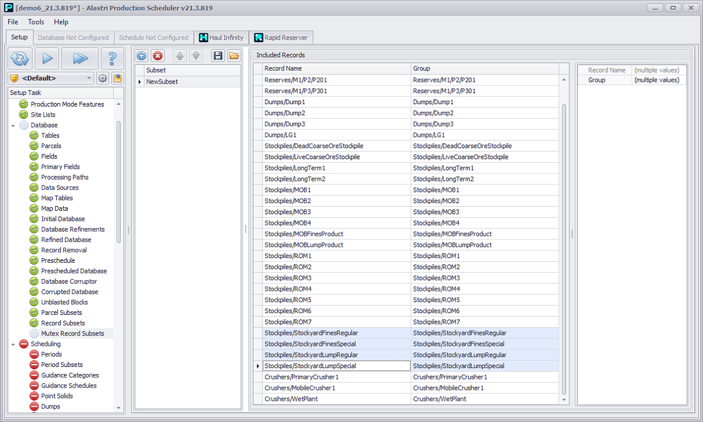
Task: Collapse the Database tree node
Action: pyautogui.click(x=13, y=125)
